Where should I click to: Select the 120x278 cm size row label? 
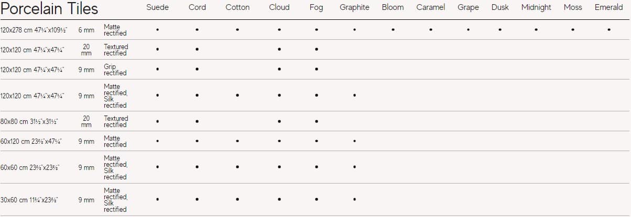coord(34,30)
